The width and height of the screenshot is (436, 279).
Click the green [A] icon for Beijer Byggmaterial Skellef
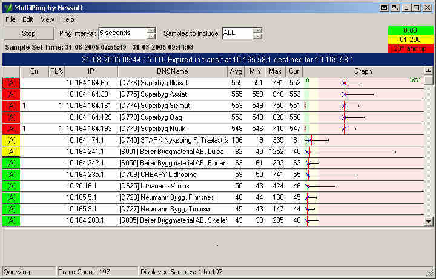point(11,220)
